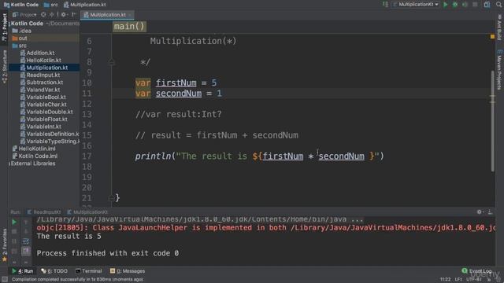Open Run panel settings gear
Screen dimensions: 504x283
click(480, 211)
